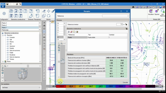Image resolution: width=166 pixels, height=93 pixels.
Task: Click the Exportar BIM model icon
Action: point(157,11)
